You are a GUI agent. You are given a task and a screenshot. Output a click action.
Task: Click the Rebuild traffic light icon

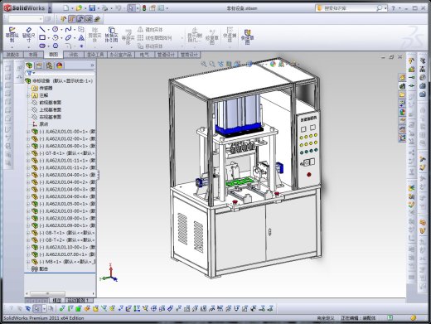[x=144, y=8]
